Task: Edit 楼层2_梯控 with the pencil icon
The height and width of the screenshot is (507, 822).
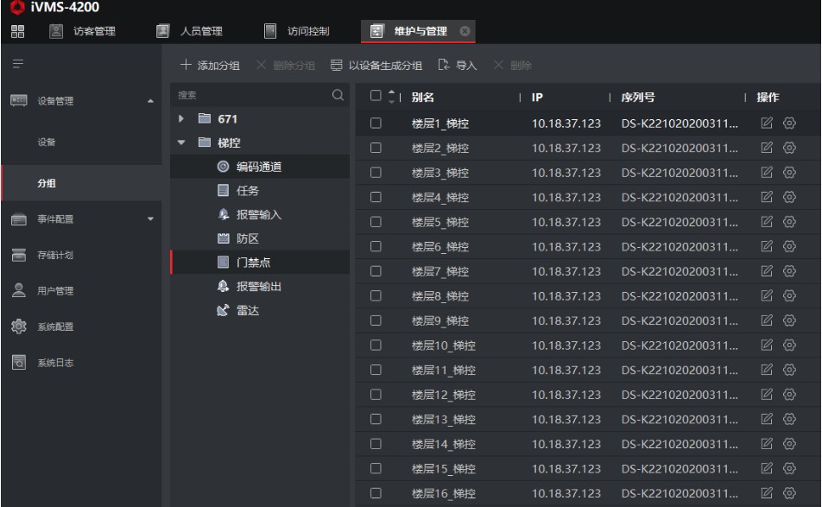Action: coord(767,148)
